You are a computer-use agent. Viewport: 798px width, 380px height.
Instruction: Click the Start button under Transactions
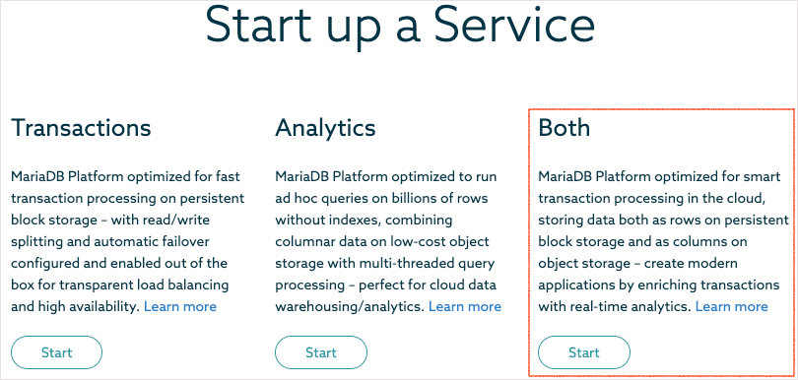pyautogui.click(x=56, y=352)
